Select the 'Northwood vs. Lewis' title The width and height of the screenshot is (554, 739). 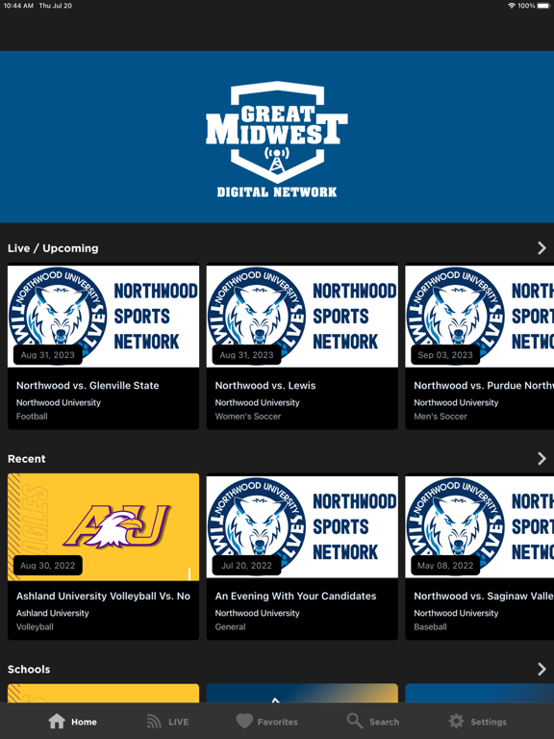pyautogui.click(x=265, y=386)
